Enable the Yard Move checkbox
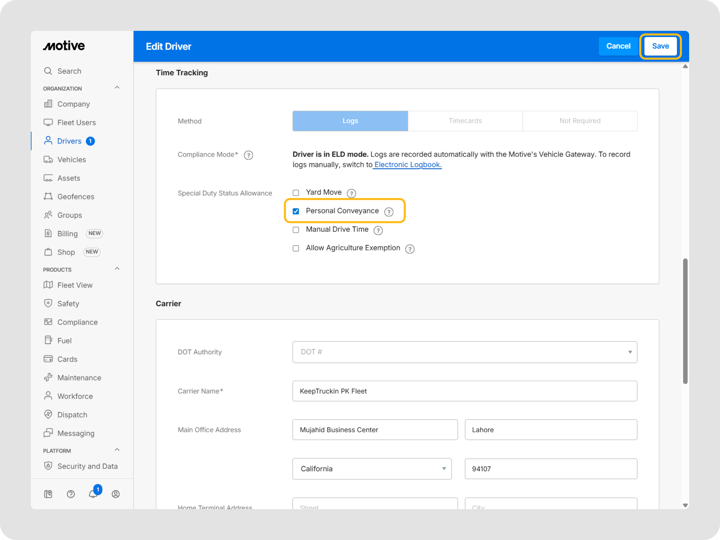The image size is (720, 540). [x=296, y=193]
